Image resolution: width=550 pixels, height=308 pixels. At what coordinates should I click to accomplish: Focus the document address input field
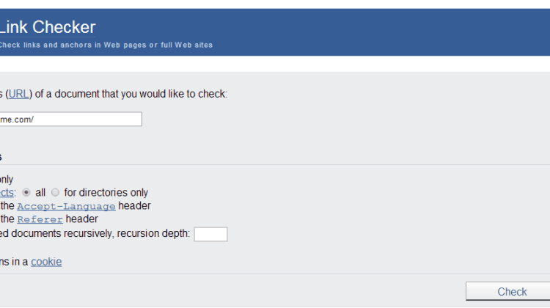click(x=71, y=120)
